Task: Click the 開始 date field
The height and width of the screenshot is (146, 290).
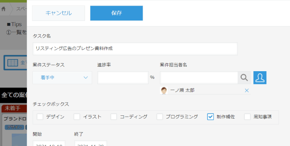Action: tap(49, 144)
